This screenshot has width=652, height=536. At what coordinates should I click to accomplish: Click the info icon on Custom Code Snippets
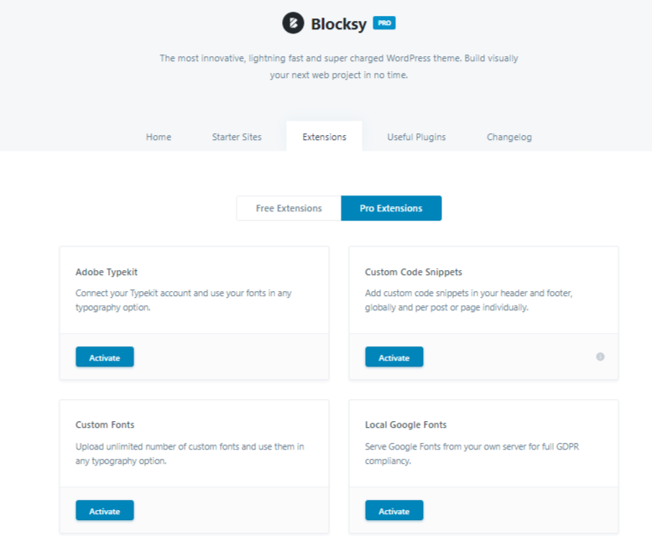(600, 356)
